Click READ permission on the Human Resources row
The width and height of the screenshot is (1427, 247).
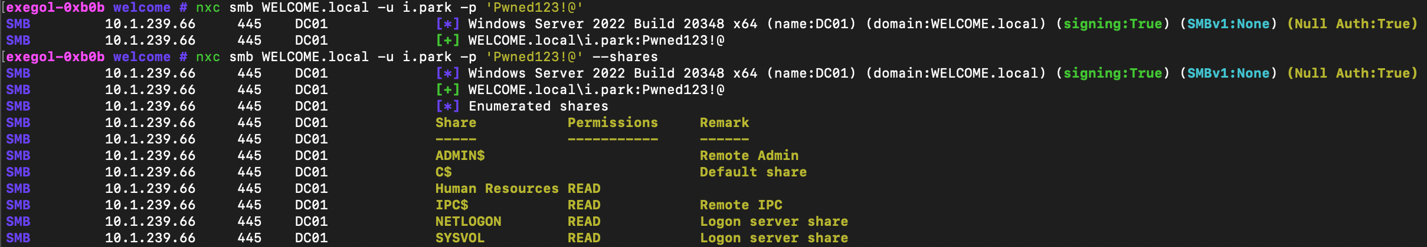584,189
